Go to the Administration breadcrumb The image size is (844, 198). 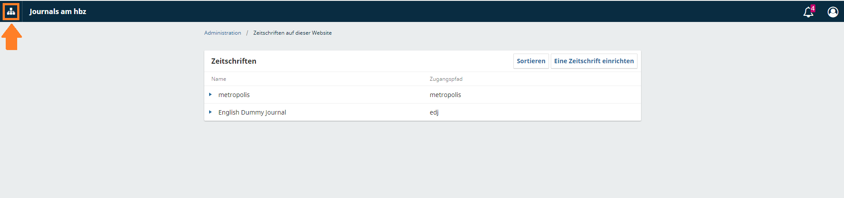(222, 33)
